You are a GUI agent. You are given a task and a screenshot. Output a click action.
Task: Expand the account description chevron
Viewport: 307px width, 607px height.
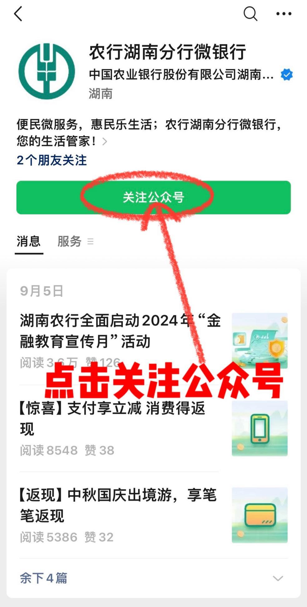pyautogui.click(x=105, y=142)
